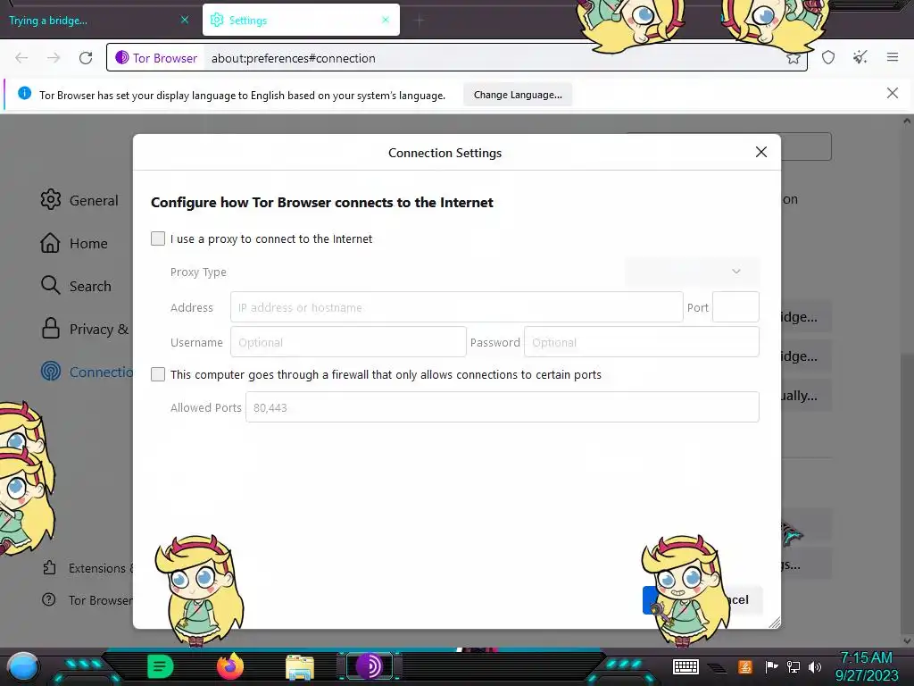Click the Start orb on taskbar
914x686 pixels.
(23, 666)
